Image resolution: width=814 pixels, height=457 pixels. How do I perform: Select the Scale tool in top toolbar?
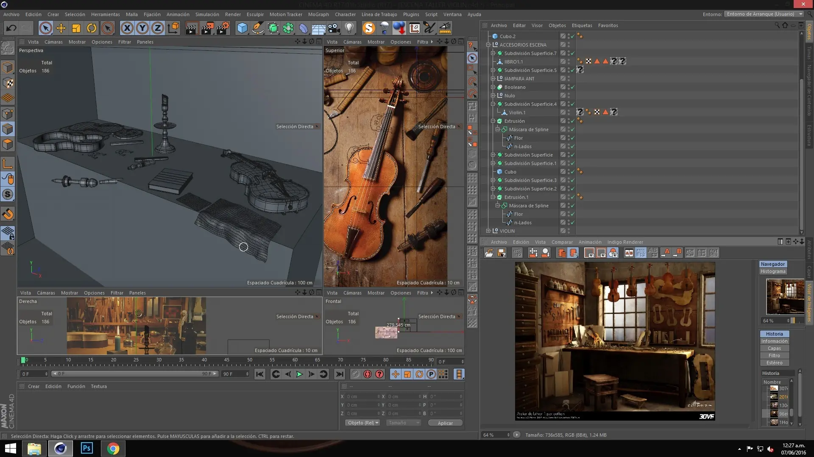coord(76,28)
